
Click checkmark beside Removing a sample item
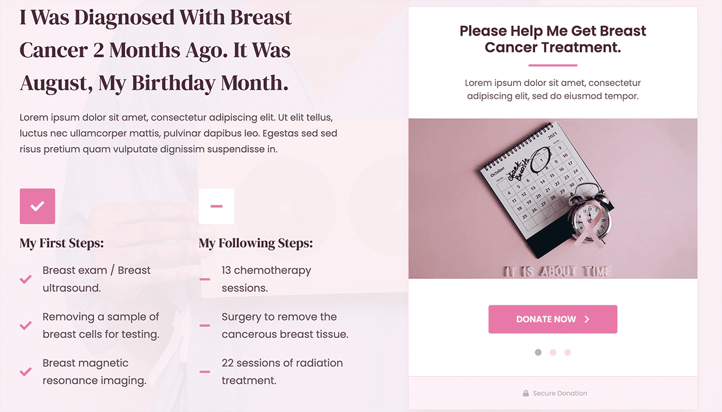[x=26, y=326]
